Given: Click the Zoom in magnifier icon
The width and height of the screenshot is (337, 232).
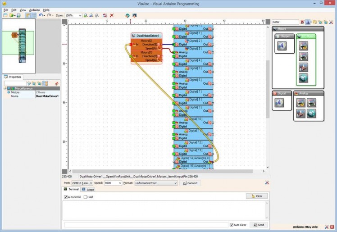Looking at the screenshot, I should pyautogui.click(x=86, y=15).
